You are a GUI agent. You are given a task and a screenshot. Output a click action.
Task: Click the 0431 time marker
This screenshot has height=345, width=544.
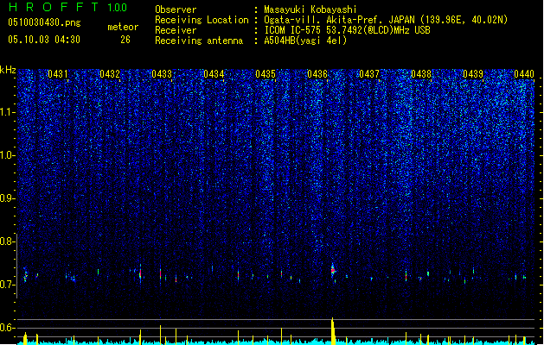coord(58,74)
